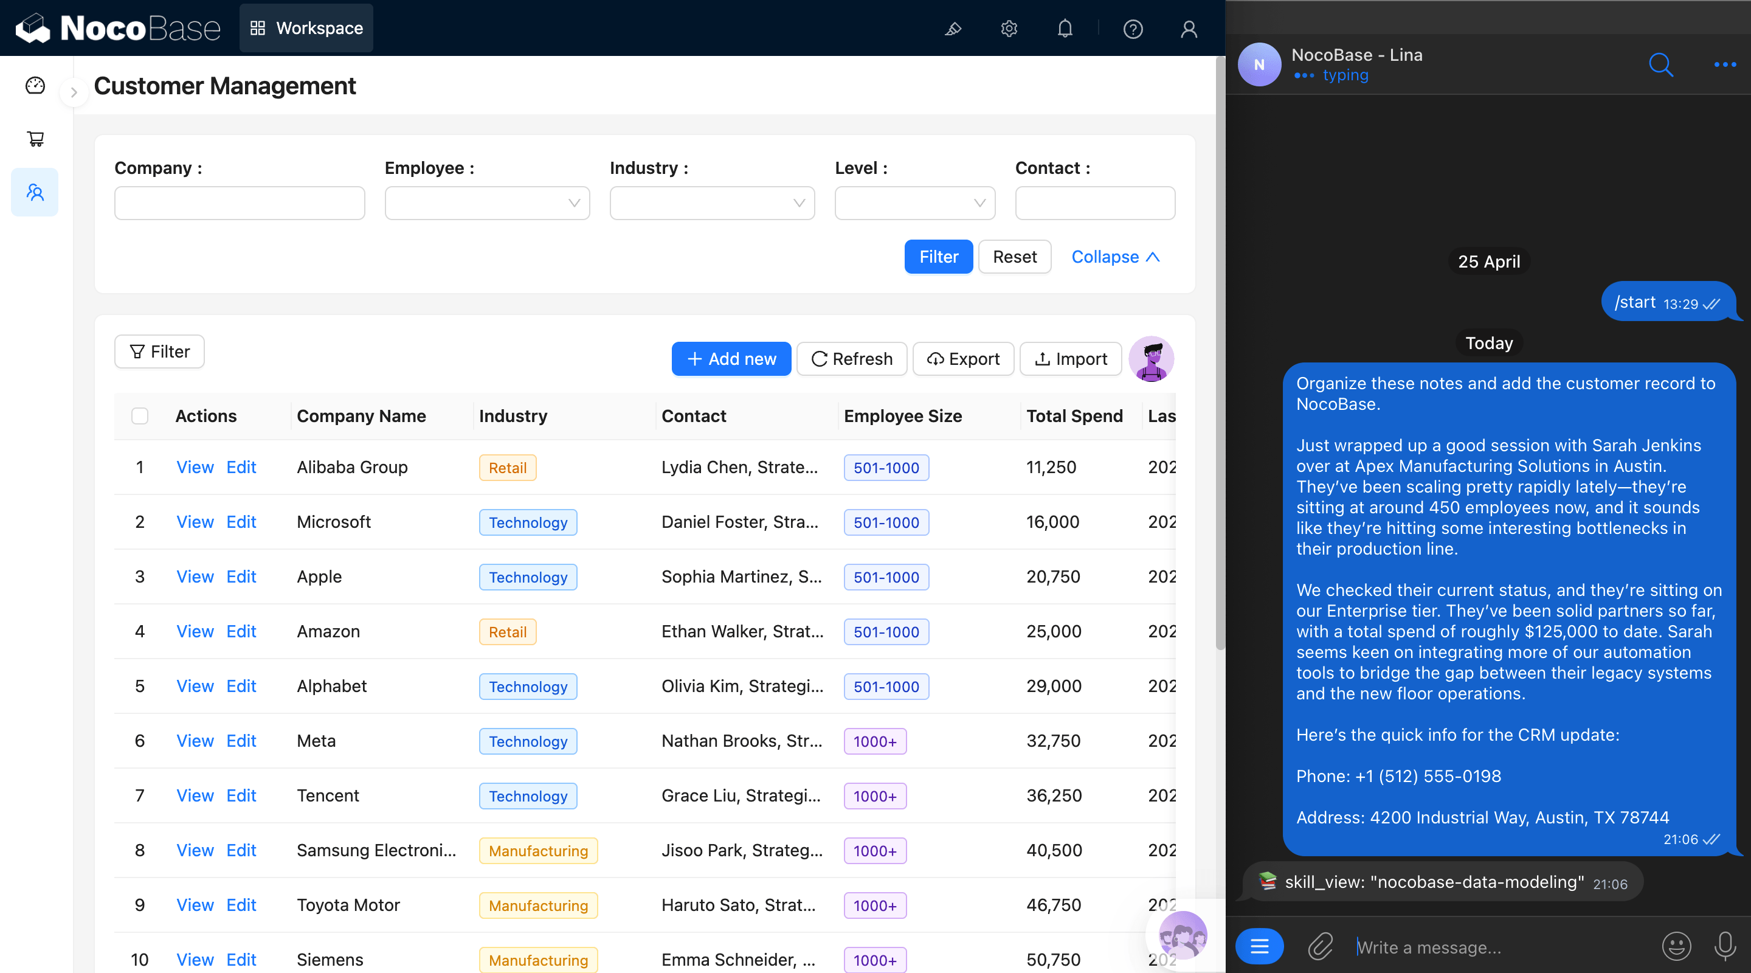Collapse the filter form
This screenshot has width=1751, height=973.
[x=1115, y=257]
